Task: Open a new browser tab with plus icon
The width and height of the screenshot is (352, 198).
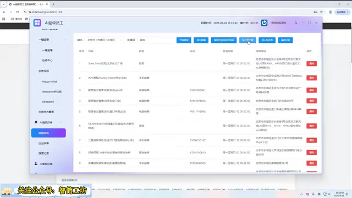Action: click(x=53, y=4)
